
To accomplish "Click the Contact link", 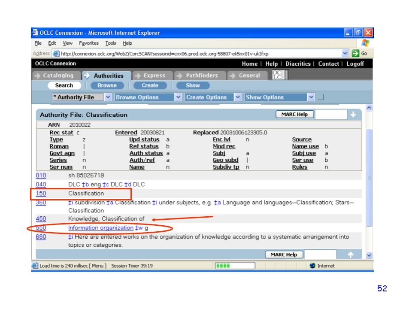I will (x=328, y=64).
